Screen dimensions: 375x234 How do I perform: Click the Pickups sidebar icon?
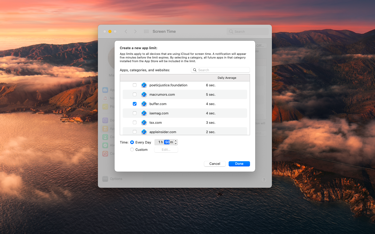tap(105, 107)
